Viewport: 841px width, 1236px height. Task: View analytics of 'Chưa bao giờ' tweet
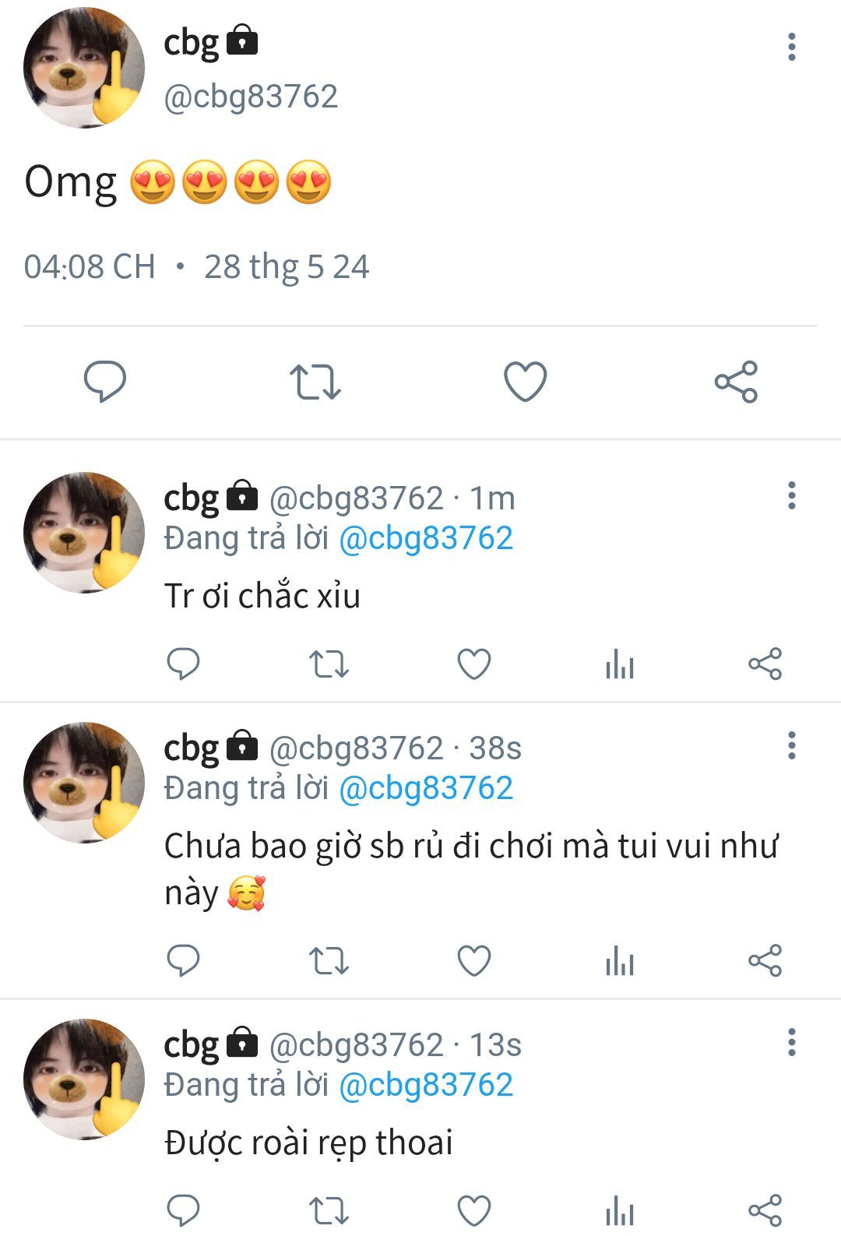pyautogui.click(x=620, y=960)
